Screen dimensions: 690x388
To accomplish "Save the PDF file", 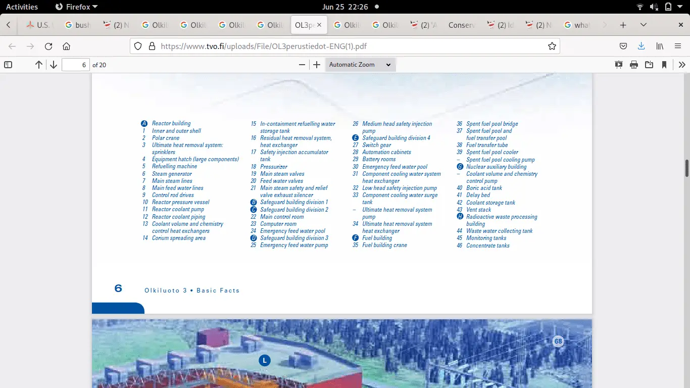I will (x=649, y=65).
